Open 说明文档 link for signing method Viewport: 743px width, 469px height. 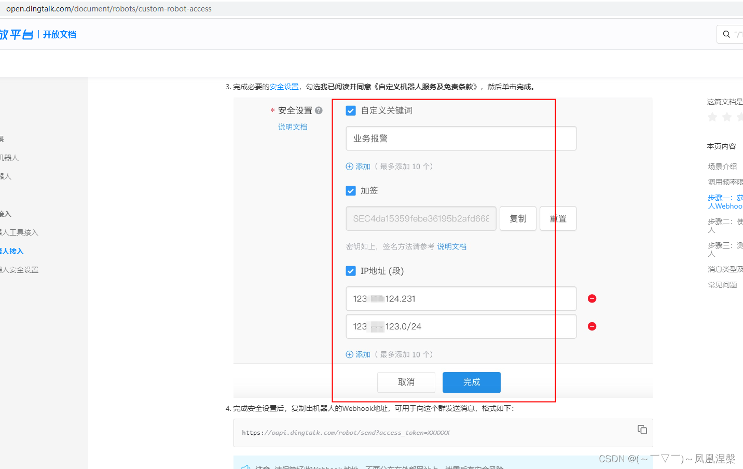[452, 246]
